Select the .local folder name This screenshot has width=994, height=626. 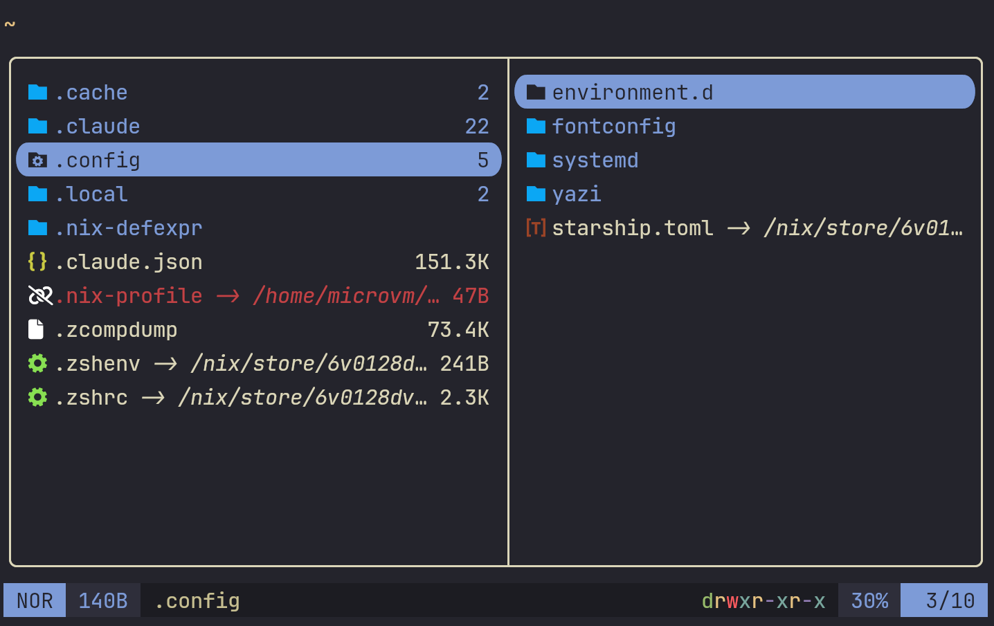(91, 194)
